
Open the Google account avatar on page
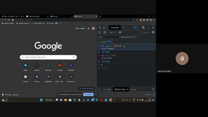[93, 28]
